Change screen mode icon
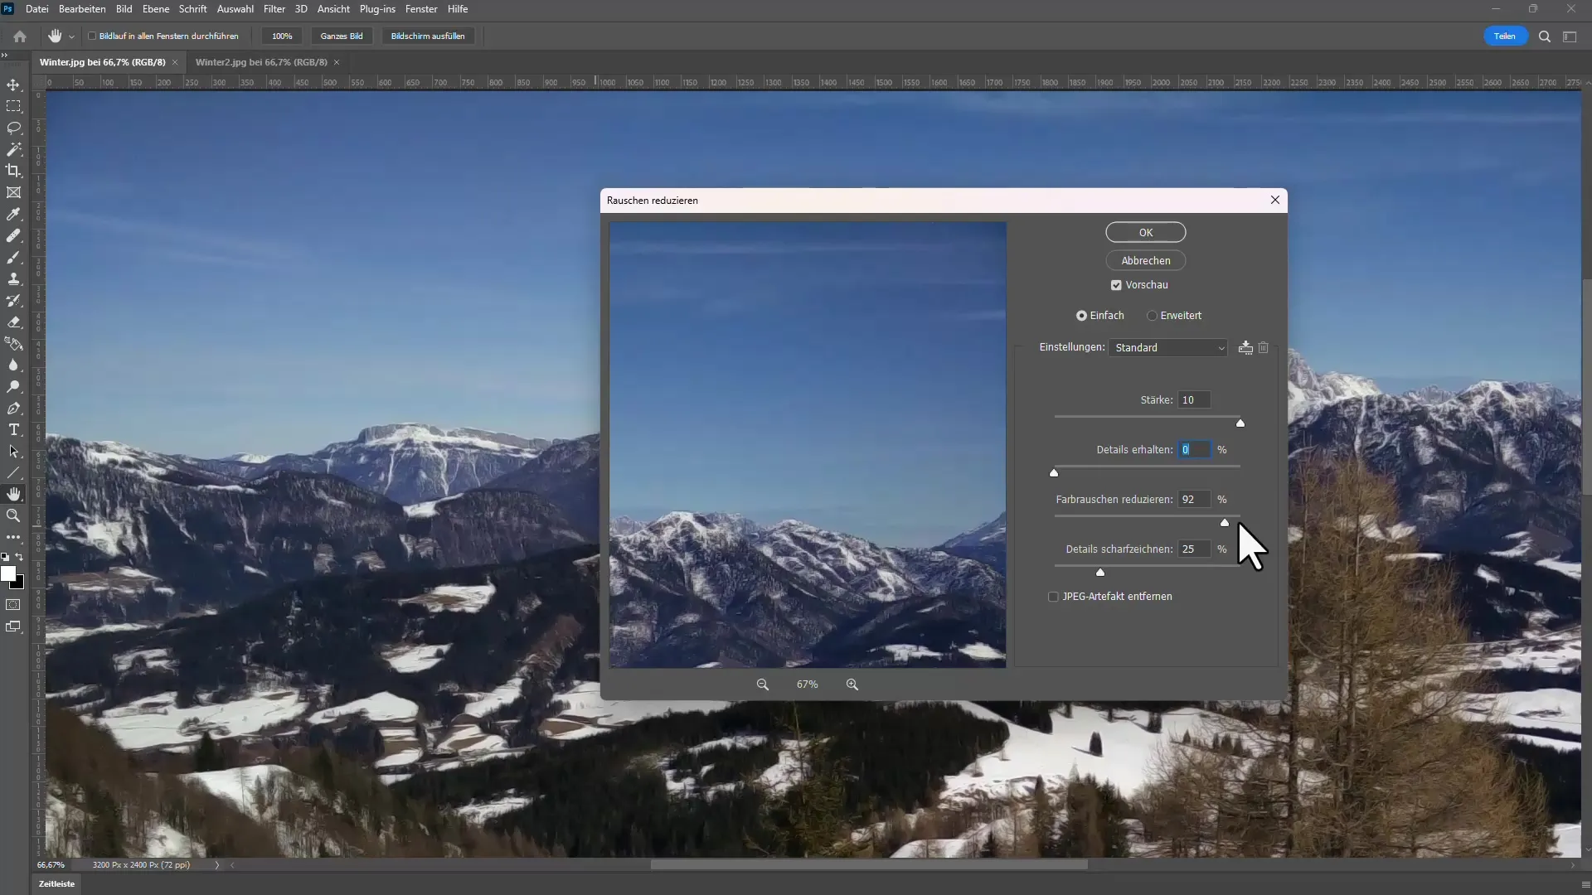Screen dimensions: 1592x895 click(x=13, y=626)
